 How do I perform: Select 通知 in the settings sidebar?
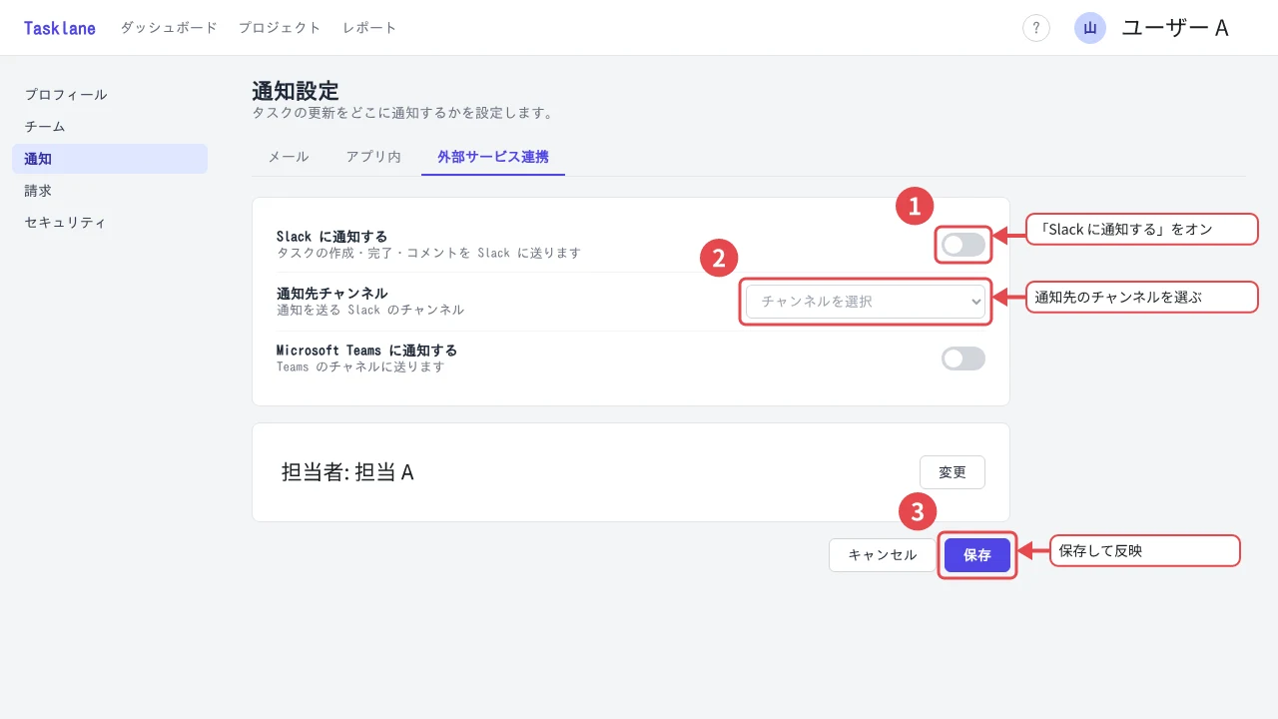110,159
